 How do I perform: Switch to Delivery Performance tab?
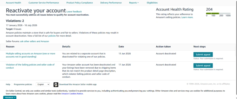tap(111, 3)
